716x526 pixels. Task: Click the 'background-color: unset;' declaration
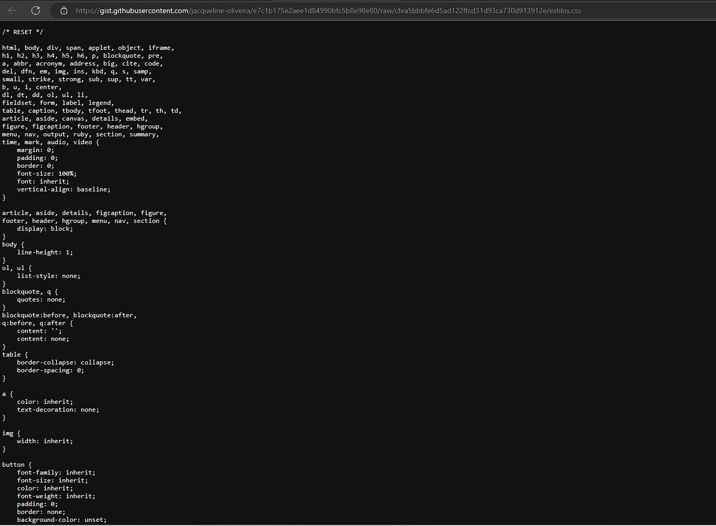62,520
